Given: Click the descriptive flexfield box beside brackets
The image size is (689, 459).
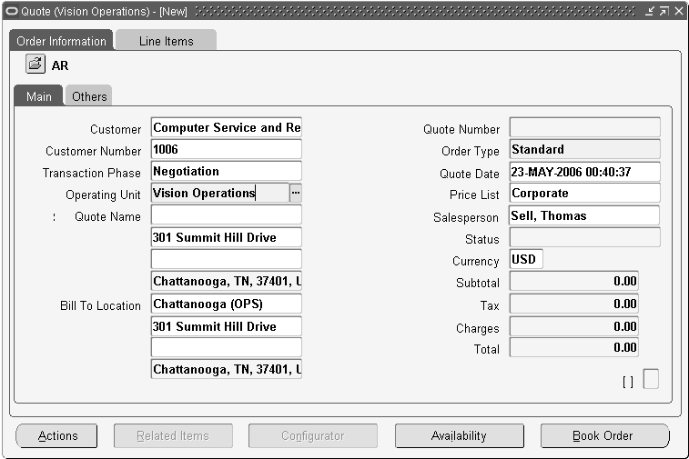Looking at the screenshot, I should click(651, 379).
